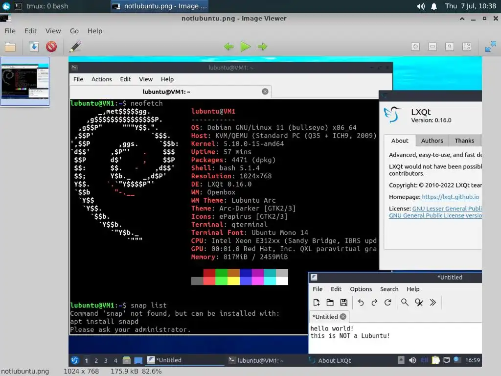Click workspace 2 in pictured LXQt panel

[x=96, y=361]
